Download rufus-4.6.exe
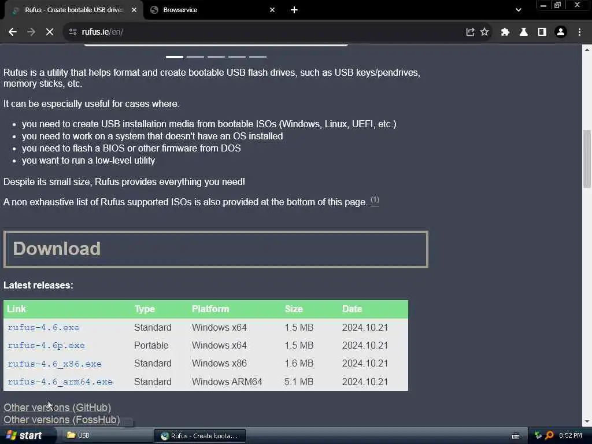 pos(43,327)
